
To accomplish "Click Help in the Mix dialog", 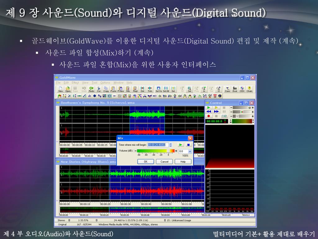I will (x=183, y=162).
